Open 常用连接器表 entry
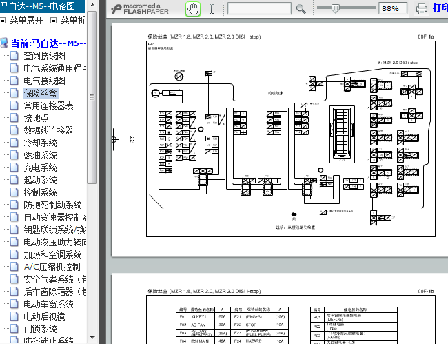 (49, 105)
